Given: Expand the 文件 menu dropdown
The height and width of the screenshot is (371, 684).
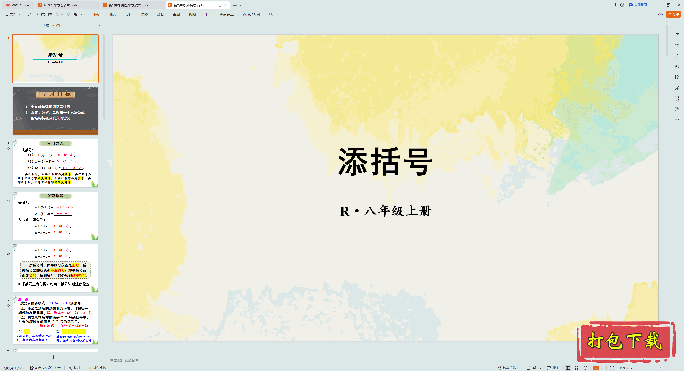Looking at the screenshot, I should pyautogui.click(x=13, y=14).
